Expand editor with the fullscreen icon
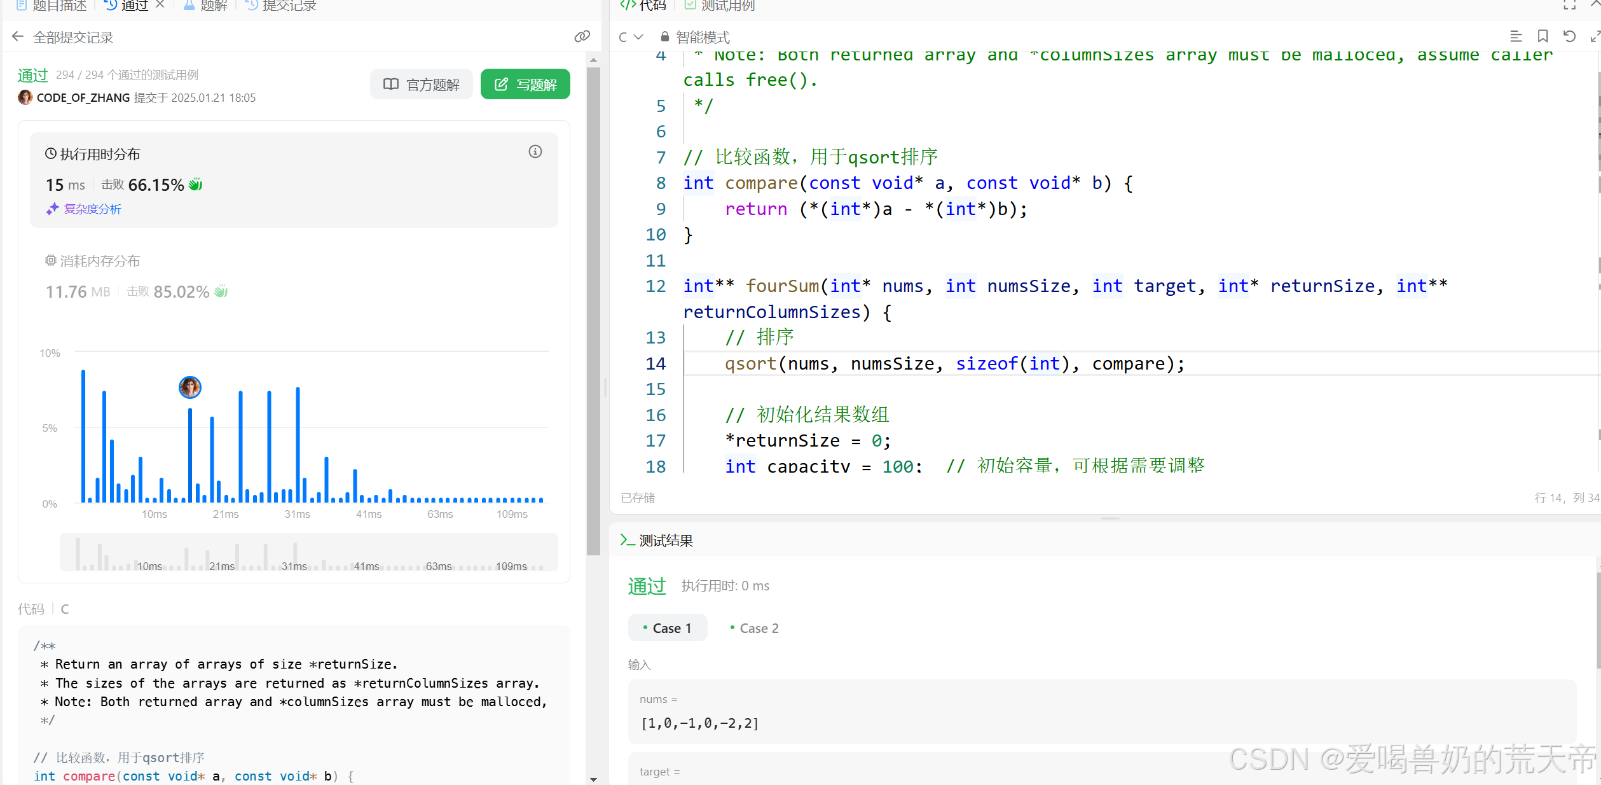This screenshot has height=785, width=1601. coord(1595,36)
